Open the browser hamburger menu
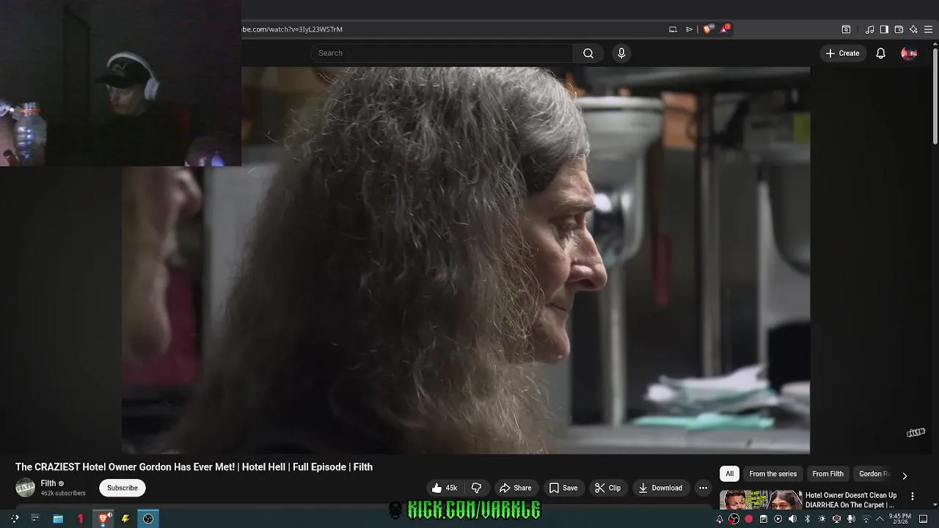The height and width of the screenshot is (528, 939). pyautogui.click(x=928, y=29)
